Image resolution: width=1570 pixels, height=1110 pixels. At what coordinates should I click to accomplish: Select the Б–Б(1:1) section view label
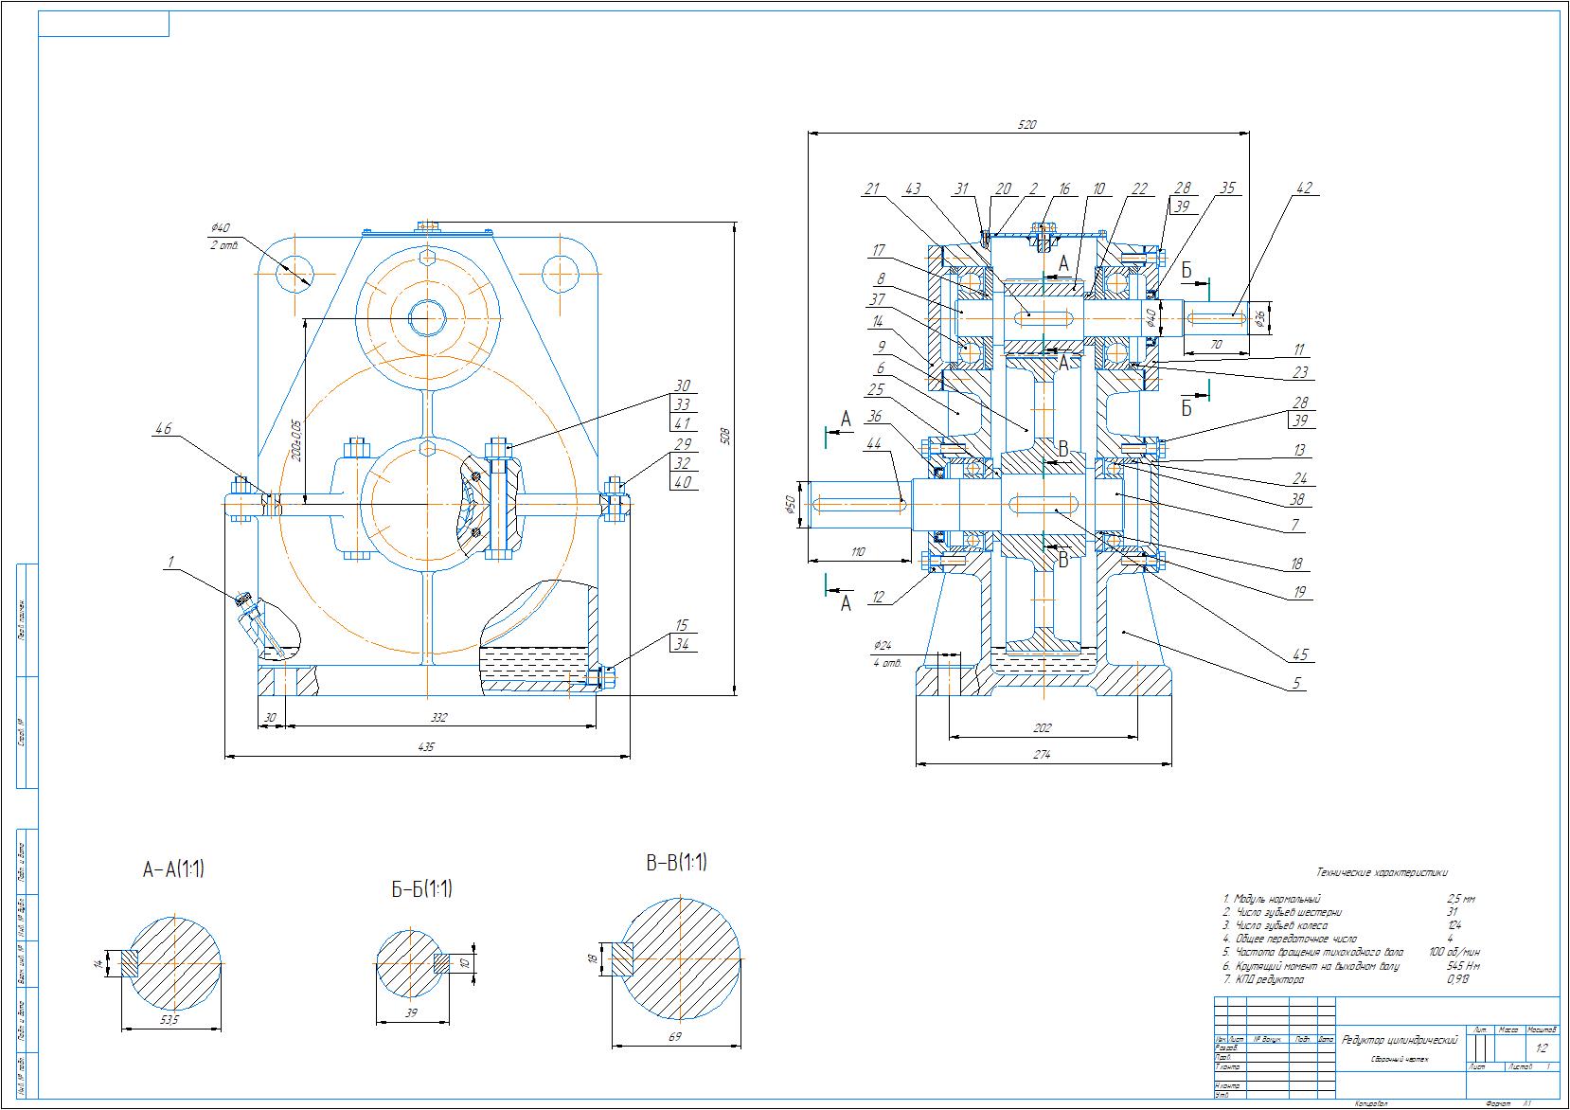[x=420, y=889]
